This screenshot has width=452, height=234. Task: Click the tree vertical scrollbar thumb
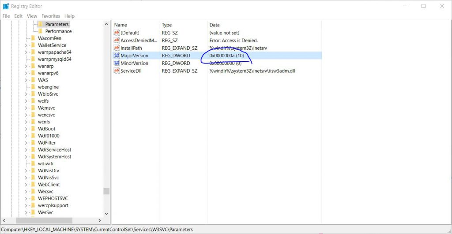coord(106,191)
